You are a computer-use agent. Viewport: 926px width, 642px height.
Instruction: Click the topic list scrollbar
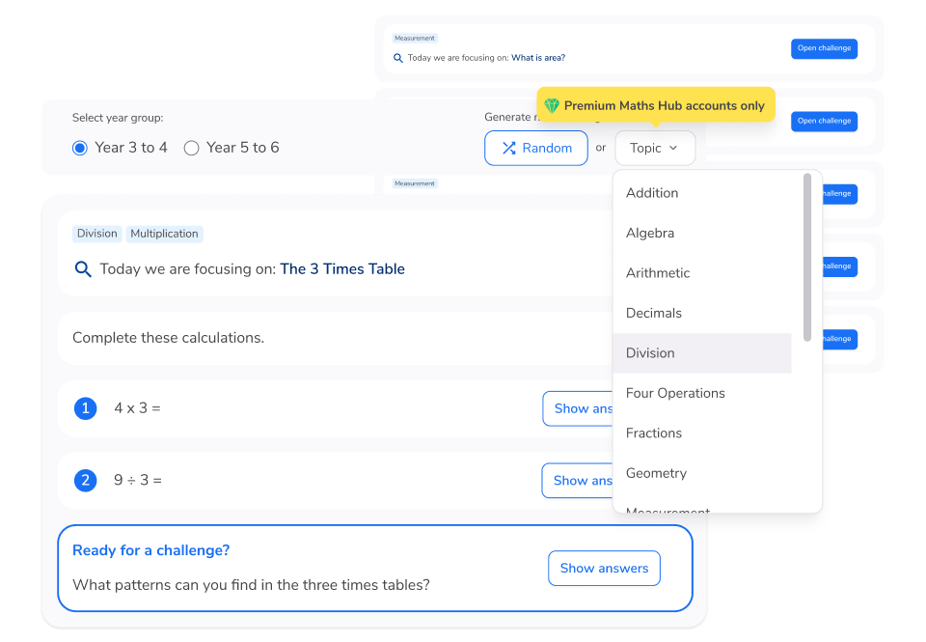tap(807, 257)
